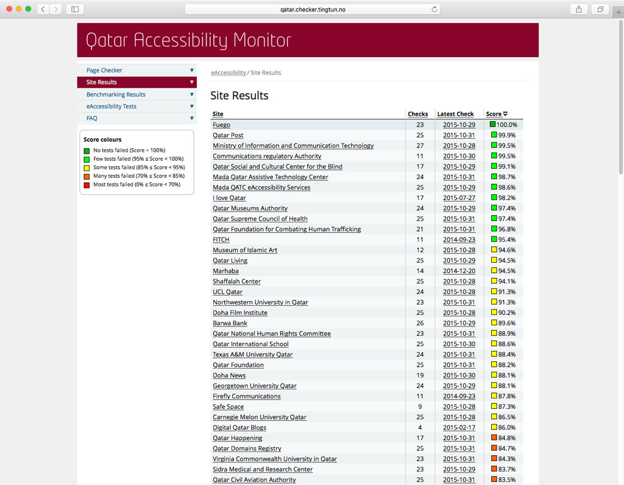Expand the FAQ menu arrow
The width and height of the screenshot is (624, 485).
192,118
